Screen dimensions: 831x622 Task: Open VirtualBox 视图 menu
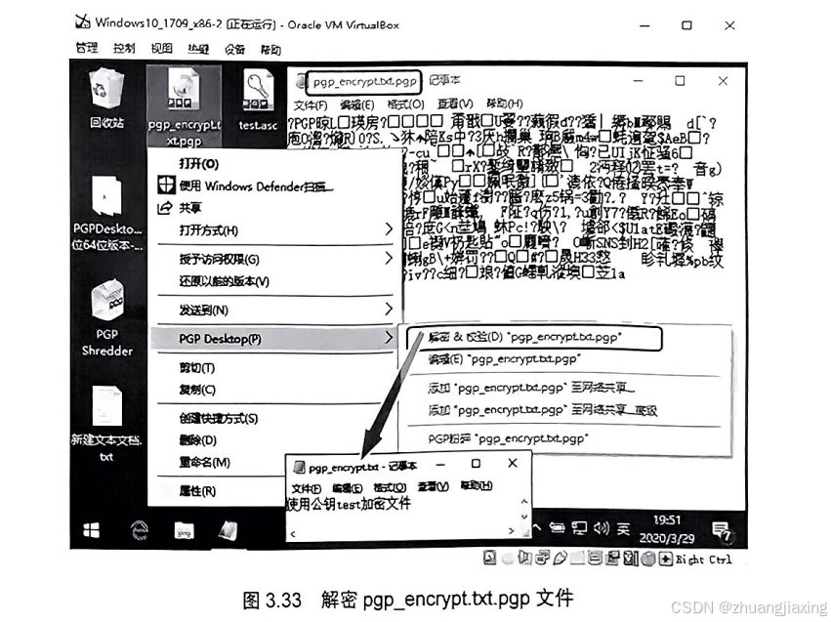pyautogui.click(x=161, y=48)
